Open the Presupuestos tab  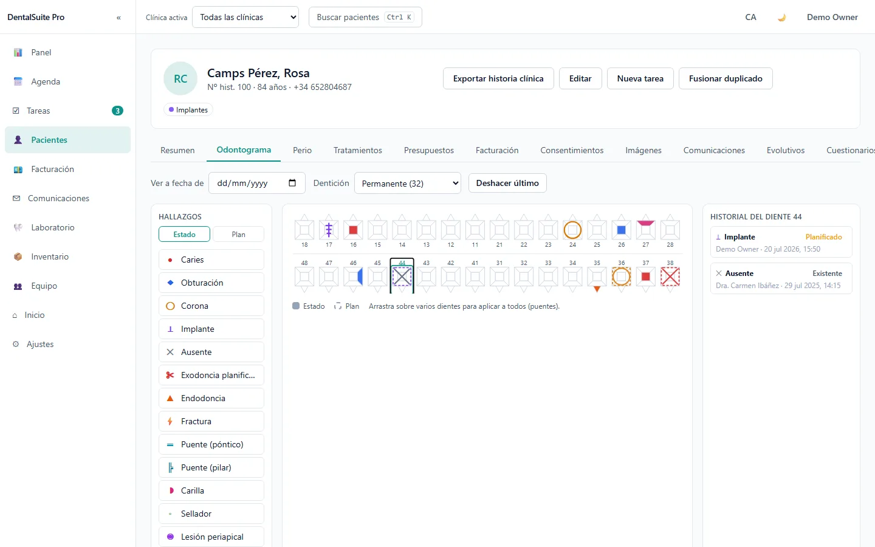(429, 150)
